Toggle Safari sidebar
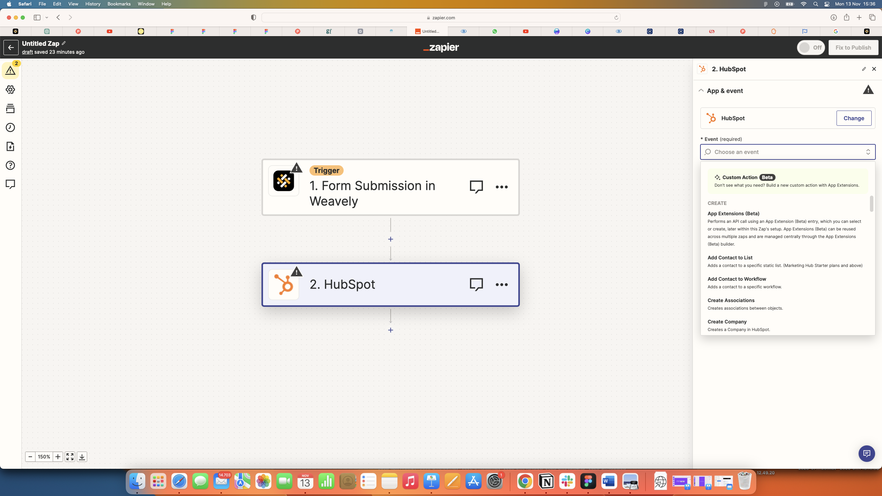Screen dimensions: 882x496 coord(37,18)
